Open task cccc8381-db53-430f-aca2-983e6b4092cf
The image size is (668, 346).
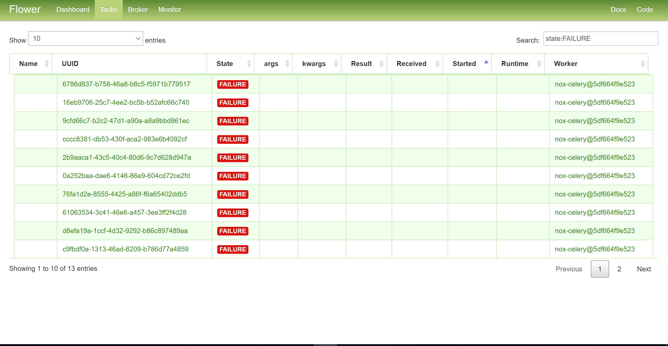pyautogui.click(x=125, y=139)
